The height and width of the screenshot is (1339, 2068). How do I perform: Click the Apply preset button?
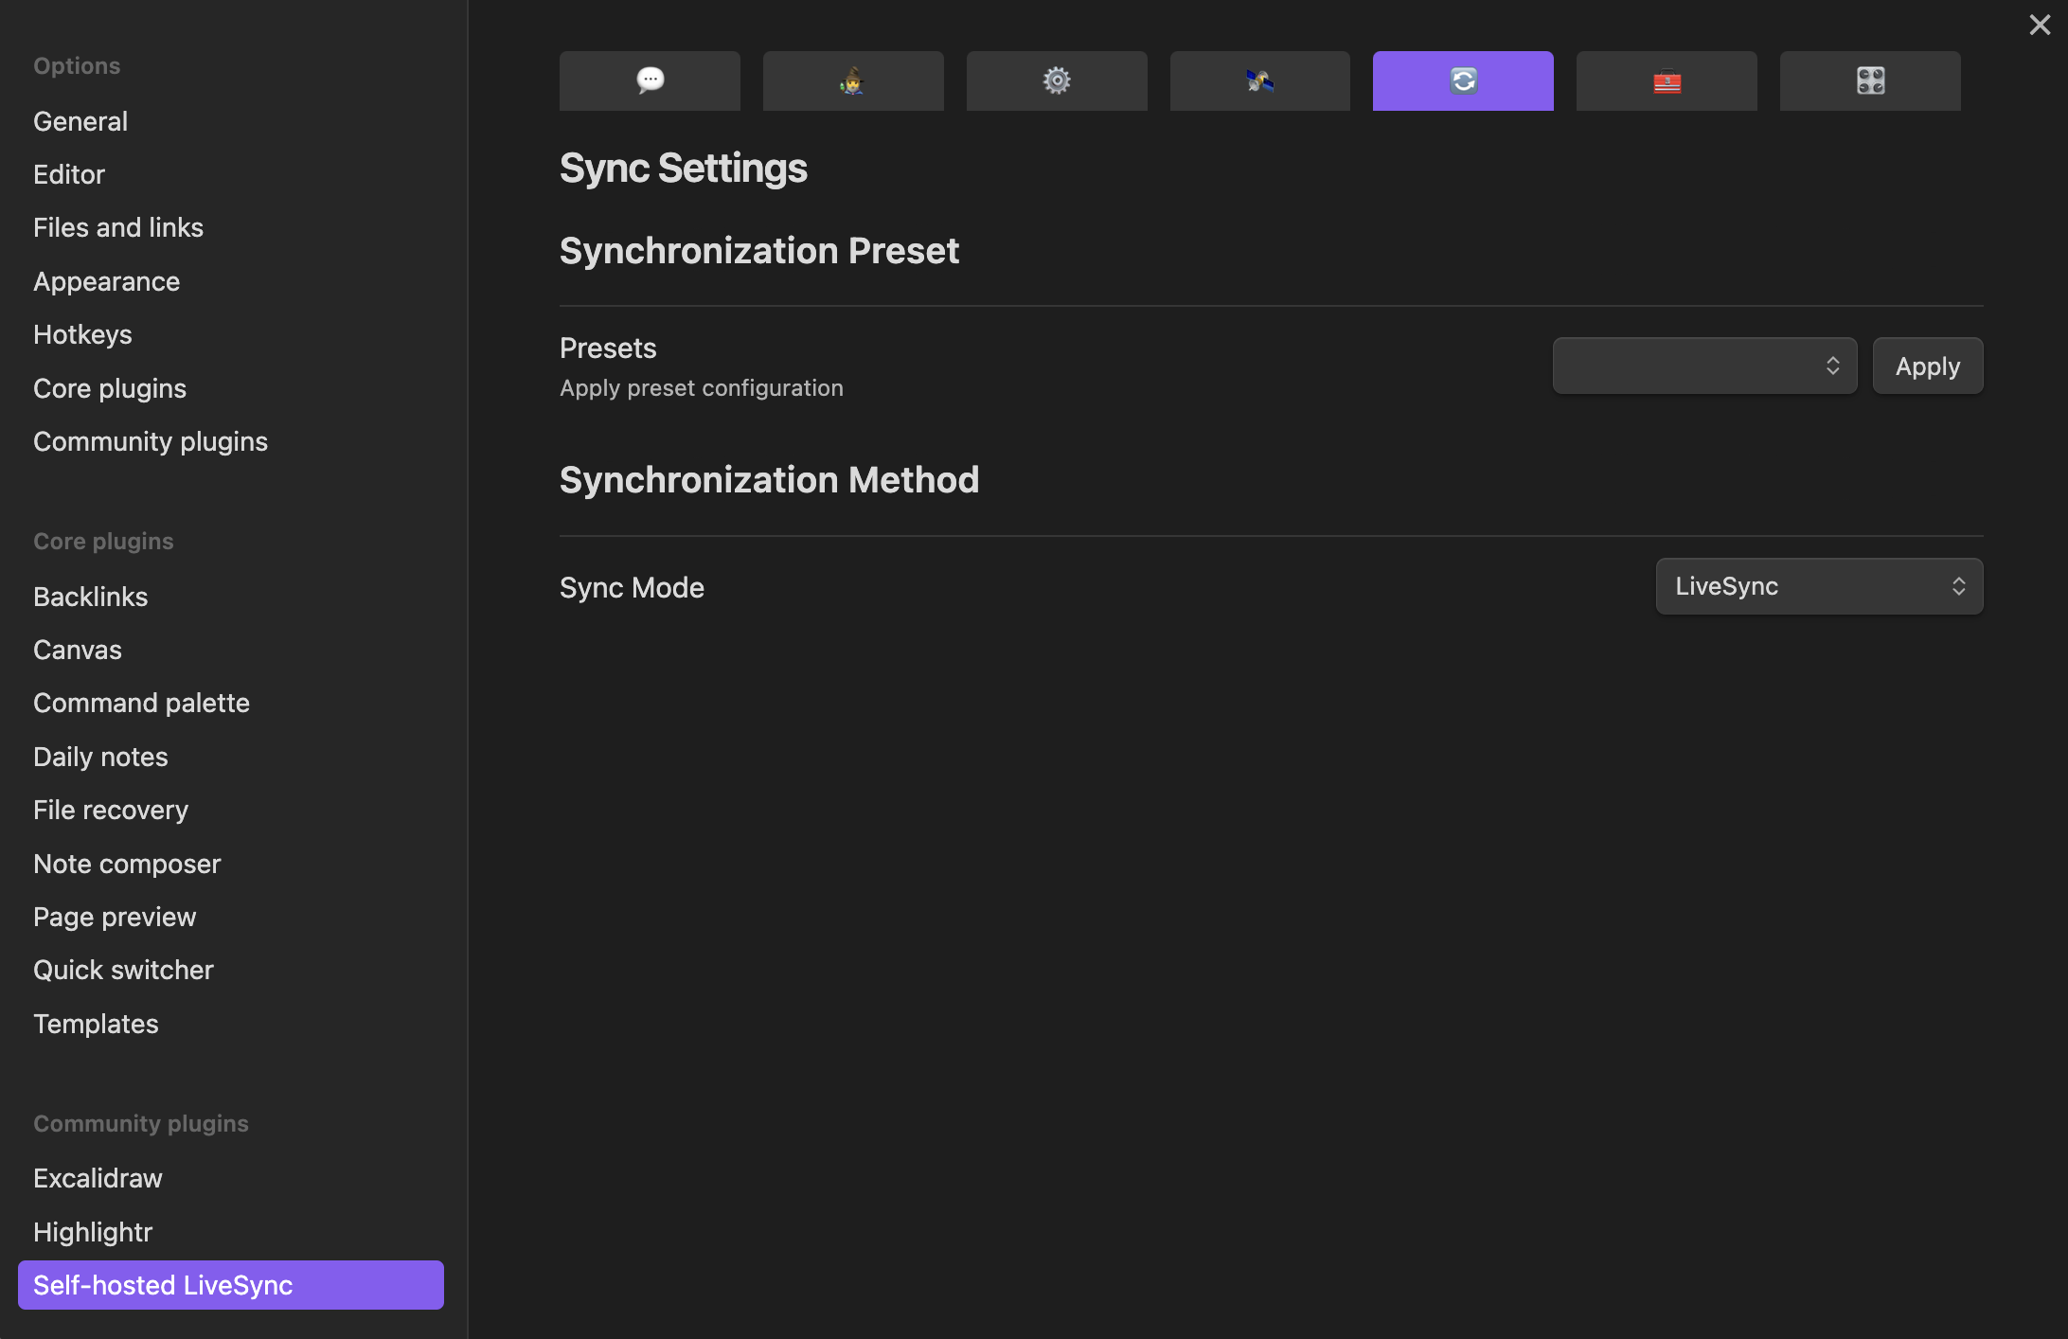coord(1928,366)
